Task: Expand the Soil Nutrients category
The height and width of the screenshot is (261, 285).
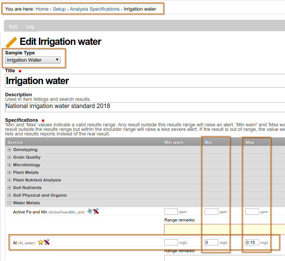Action: coord(10,188)
